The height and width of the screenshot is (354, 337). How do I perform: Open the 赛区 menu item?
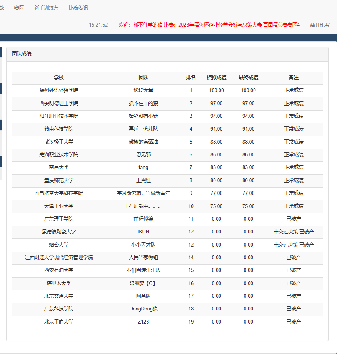pyautogui.click(x=19, y=8)
